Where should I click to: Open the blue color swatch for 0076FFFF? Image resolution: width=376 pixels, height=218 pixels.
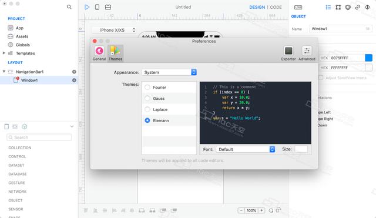368,58
